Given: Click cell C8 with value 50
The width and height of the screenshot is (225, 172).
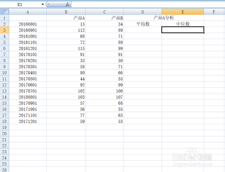Looking at the screenshot, I should [105, 61].
